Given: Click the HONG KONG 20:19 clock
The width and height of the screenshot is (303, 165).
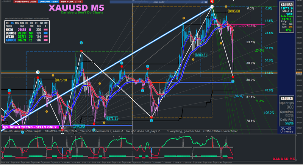Looking at the screenshot, I should click(x=25, y=2).
